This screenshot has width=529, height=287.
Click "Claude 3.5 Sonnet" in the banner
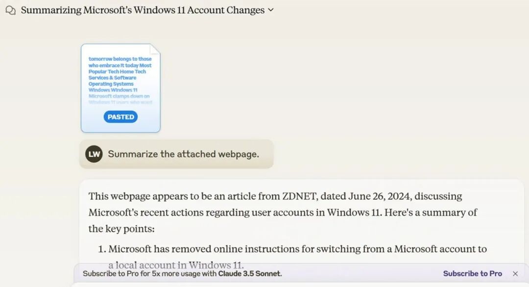point(250,273)
